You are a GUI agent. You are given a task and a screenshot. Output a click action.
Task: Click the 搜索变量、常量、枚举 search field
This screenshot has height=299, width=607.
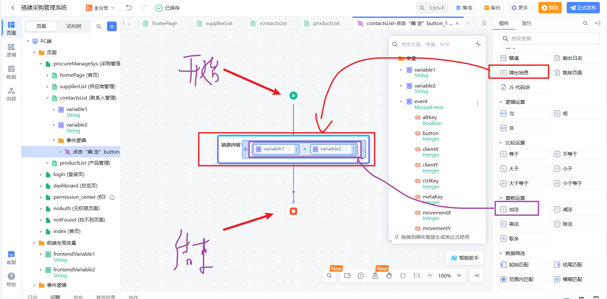[431, 44]
